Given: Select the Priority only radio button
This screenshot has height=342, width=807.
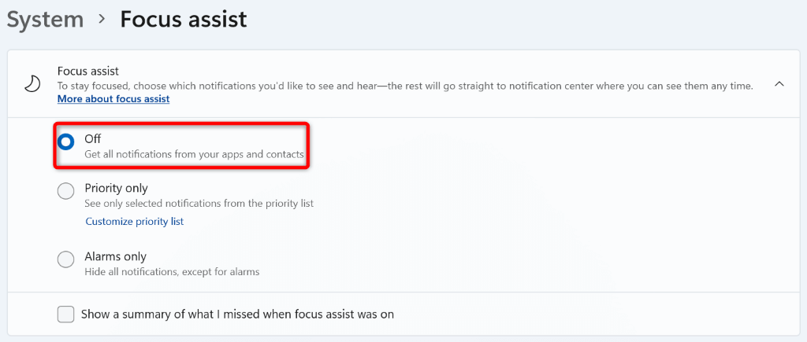Looking at the screenshot, I should coord(66,191).
